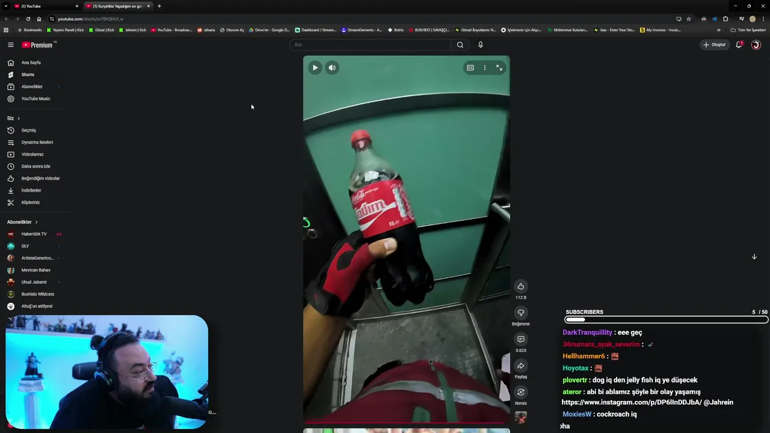Viewport: 770px width, 433px height.
Task: Open YouTube notifications bell
Action: (739, 45)
